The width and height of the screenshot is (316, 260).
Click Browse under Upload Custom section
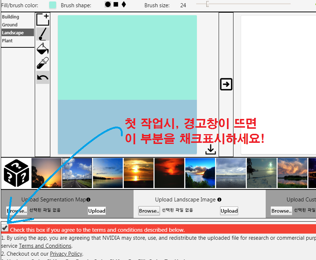pyautogui.click(x=281, y=211)
